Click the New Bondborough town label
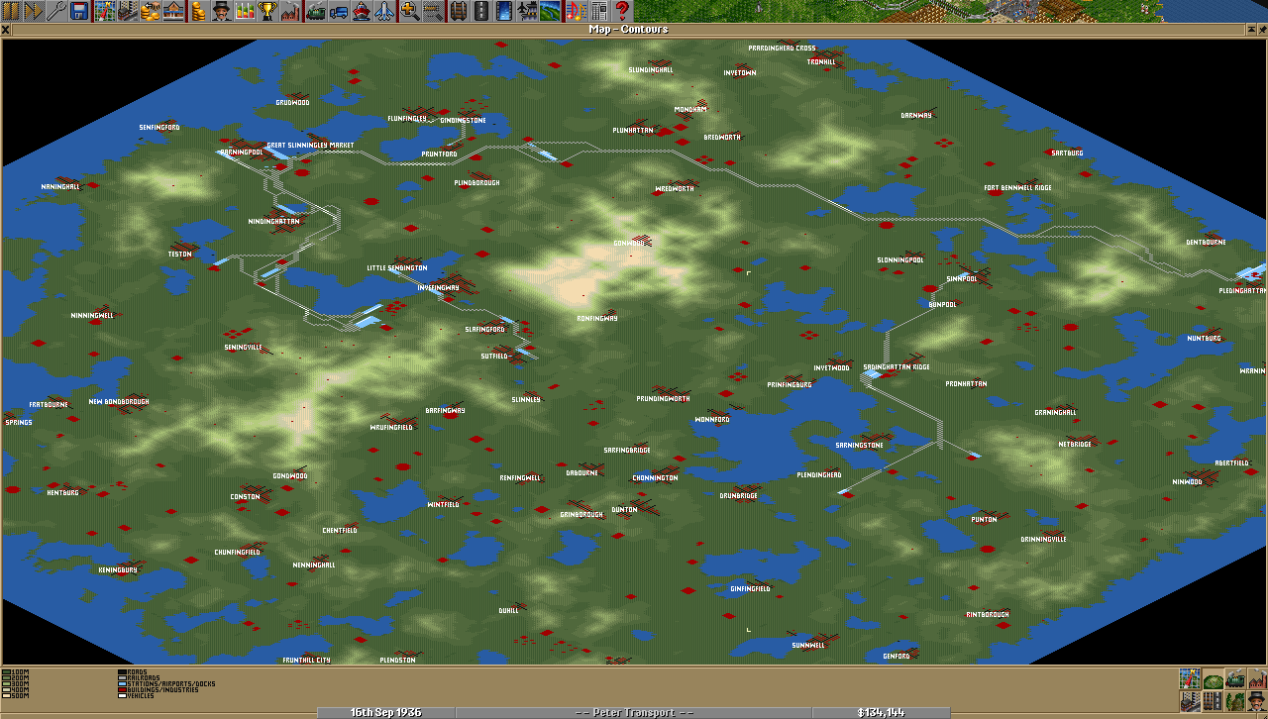 pyautogui.click(x=119, y=401)
